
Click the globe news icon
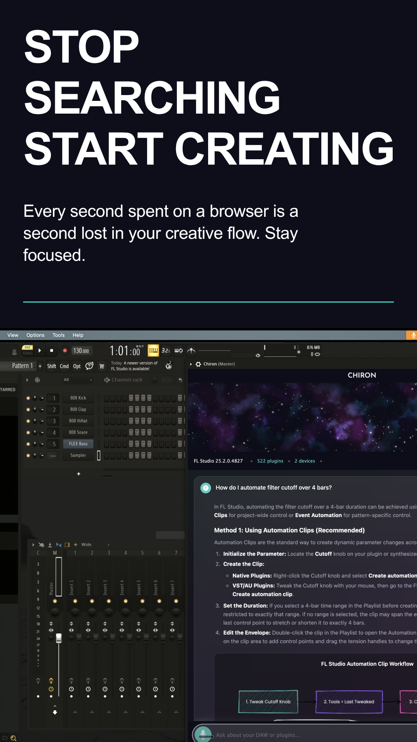(169, 366)
